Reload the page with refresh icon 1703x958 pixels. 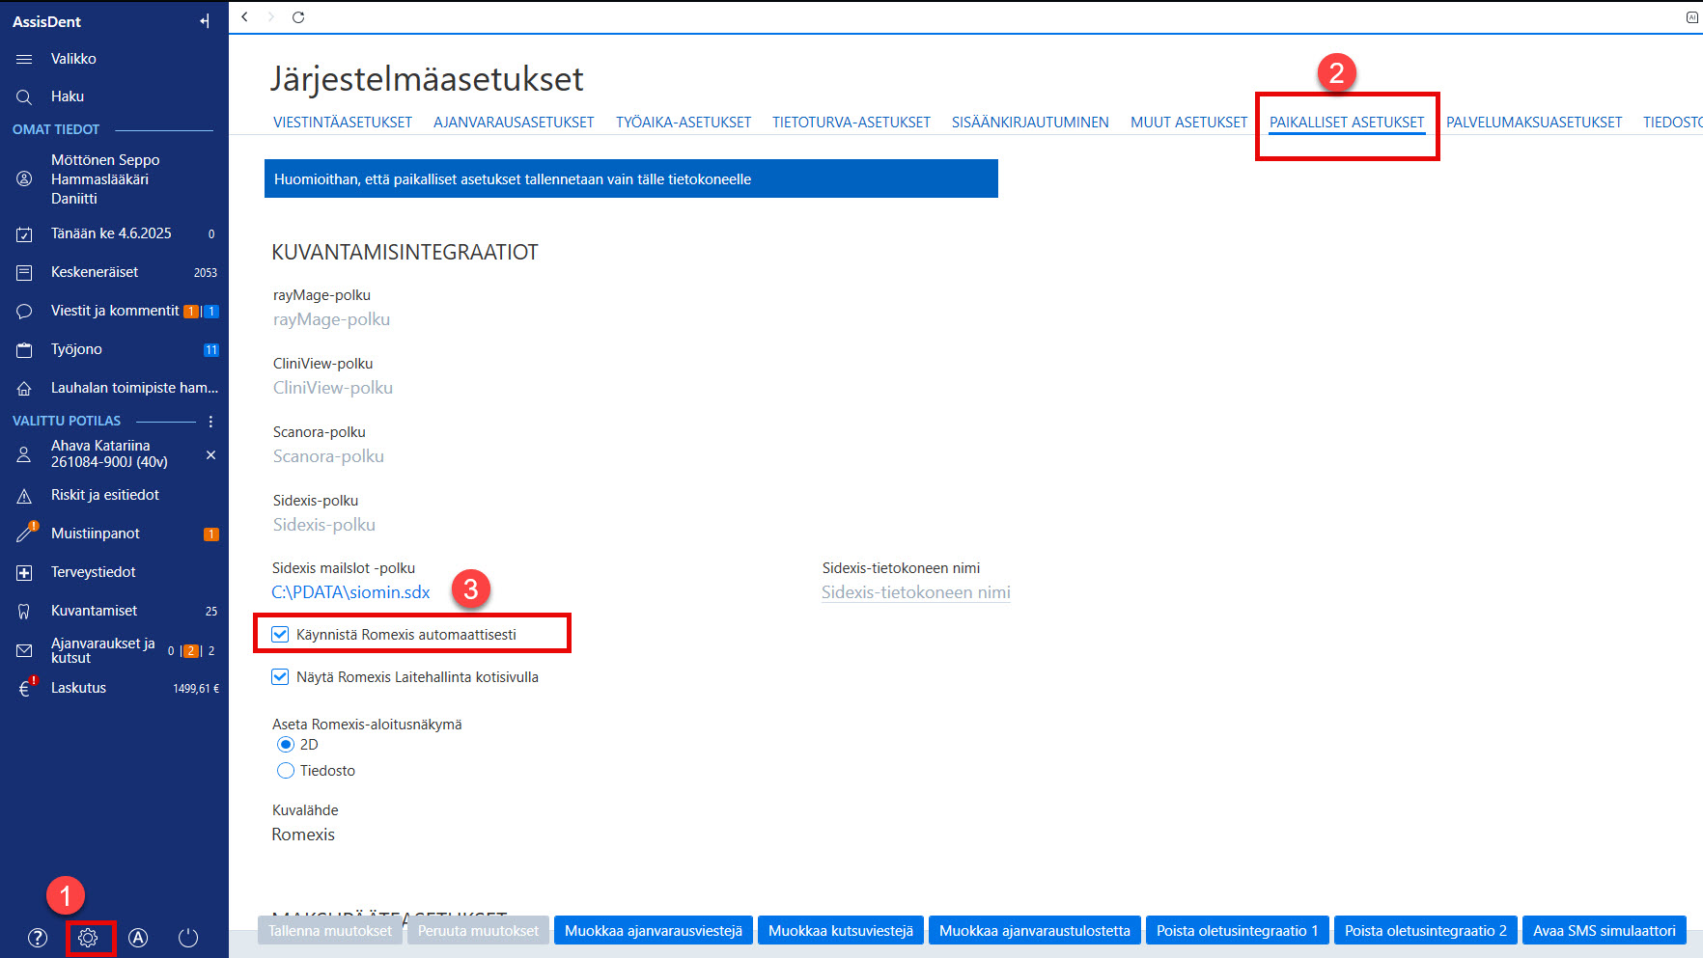[x=298, y=16]
